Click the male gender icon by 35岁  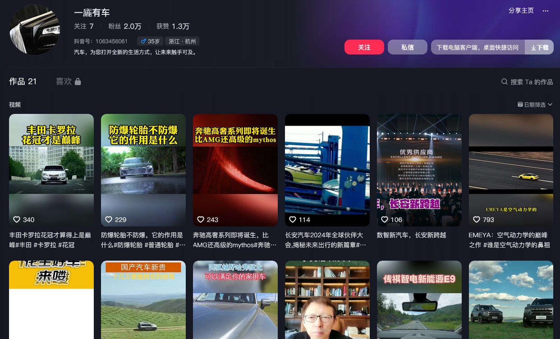click(x=143, y=41)
